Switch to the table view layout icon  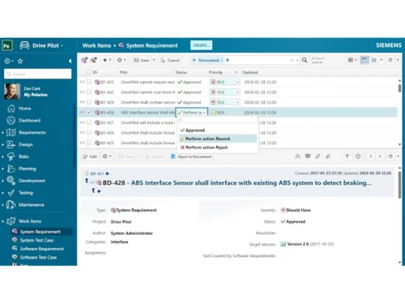(x=364, y=60)
